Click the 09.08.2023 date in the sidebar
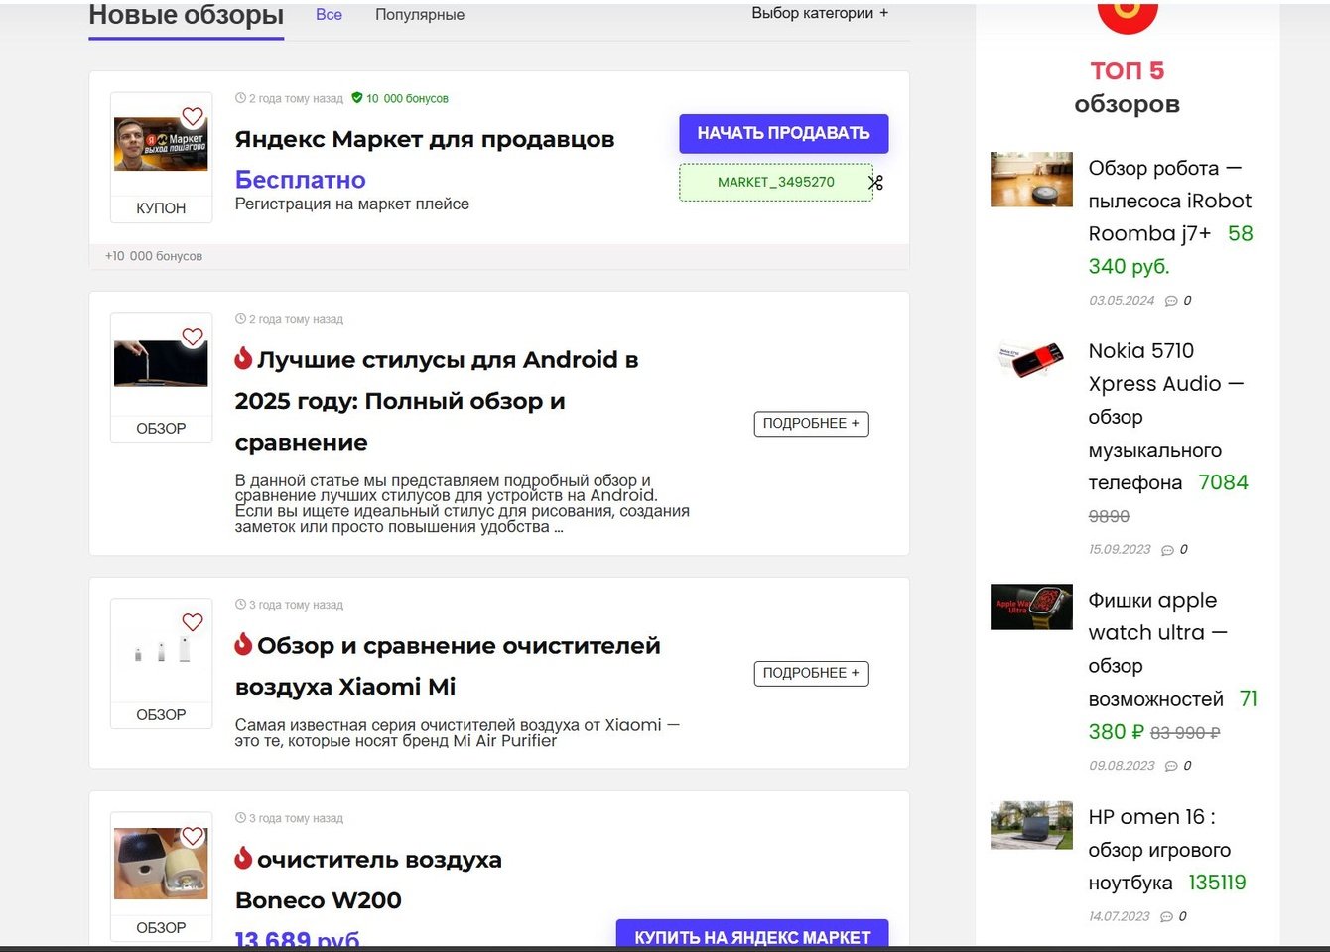Viewport: 1330px width, 952px height. pyautogui.click(x=1122, y=766)
